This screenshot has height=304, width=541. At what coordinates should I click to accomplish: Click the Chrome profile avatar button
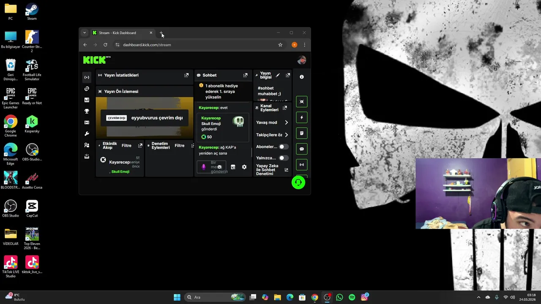(295, 45)
